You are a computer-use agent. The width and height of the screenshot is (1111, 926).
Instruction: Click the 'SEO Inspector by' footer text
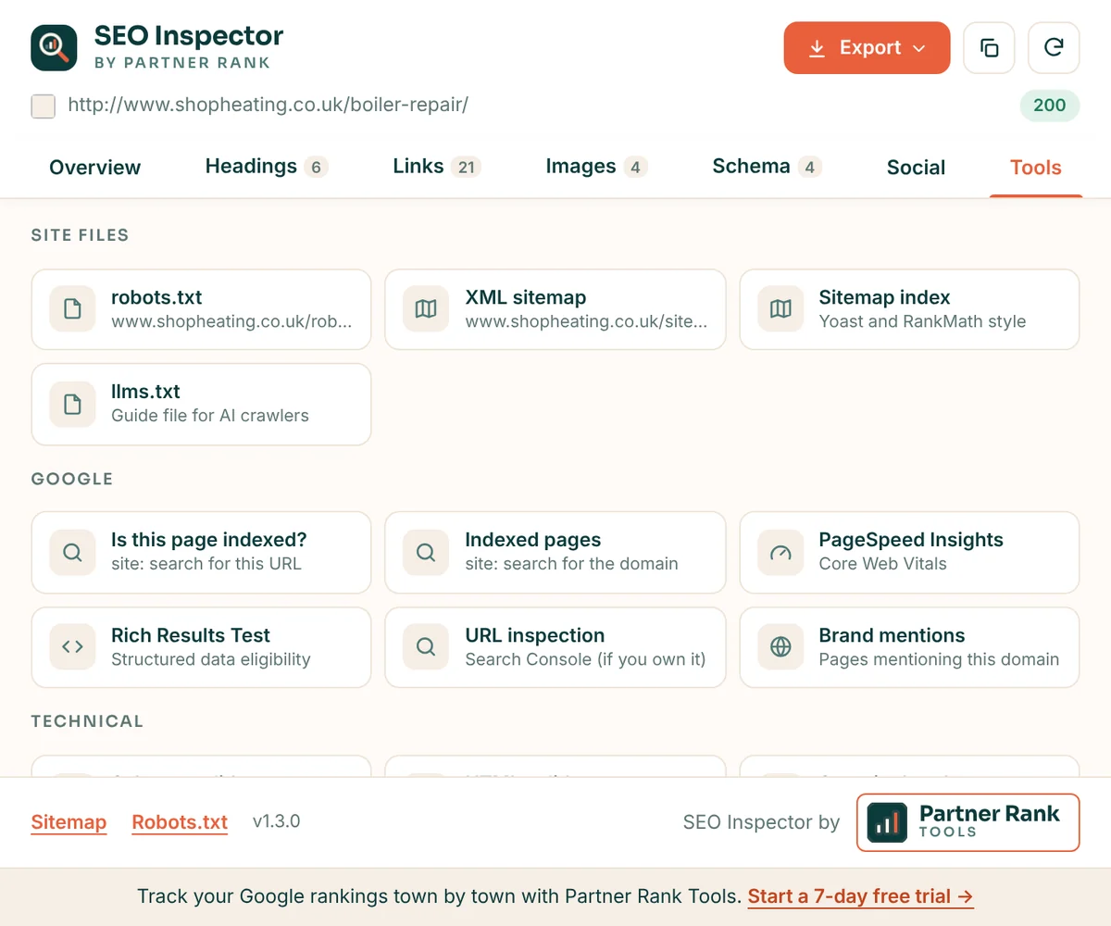coord(761,822)
